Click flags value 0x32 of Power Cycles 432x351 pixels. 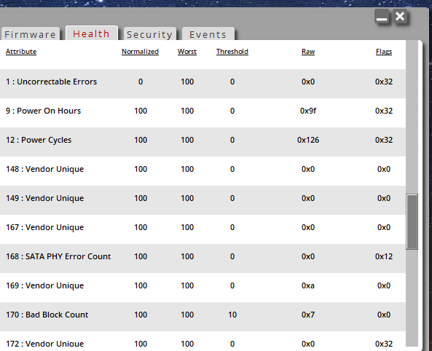click(384, 140)
